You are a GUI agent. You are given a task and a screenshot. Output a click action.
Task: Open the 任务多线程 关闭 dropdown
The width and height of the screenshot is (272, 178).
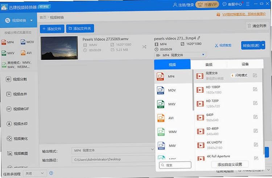click(x=34, y=173)
